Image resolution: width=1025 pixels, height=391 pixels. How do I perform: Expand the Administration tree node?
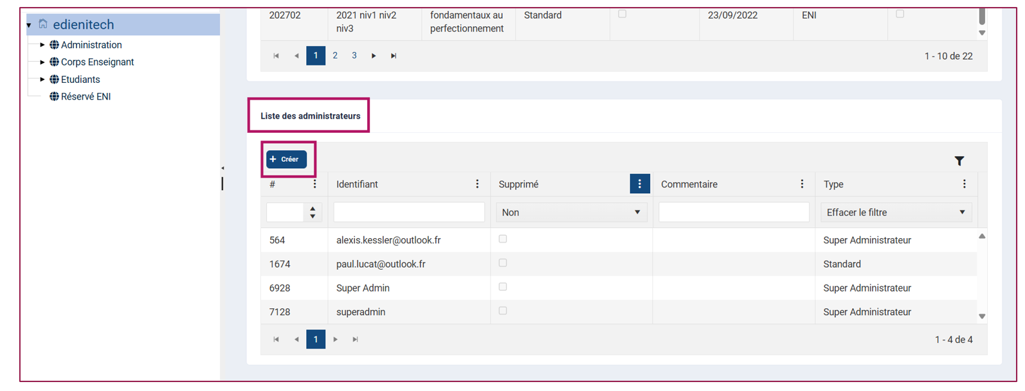click(42, 45)
